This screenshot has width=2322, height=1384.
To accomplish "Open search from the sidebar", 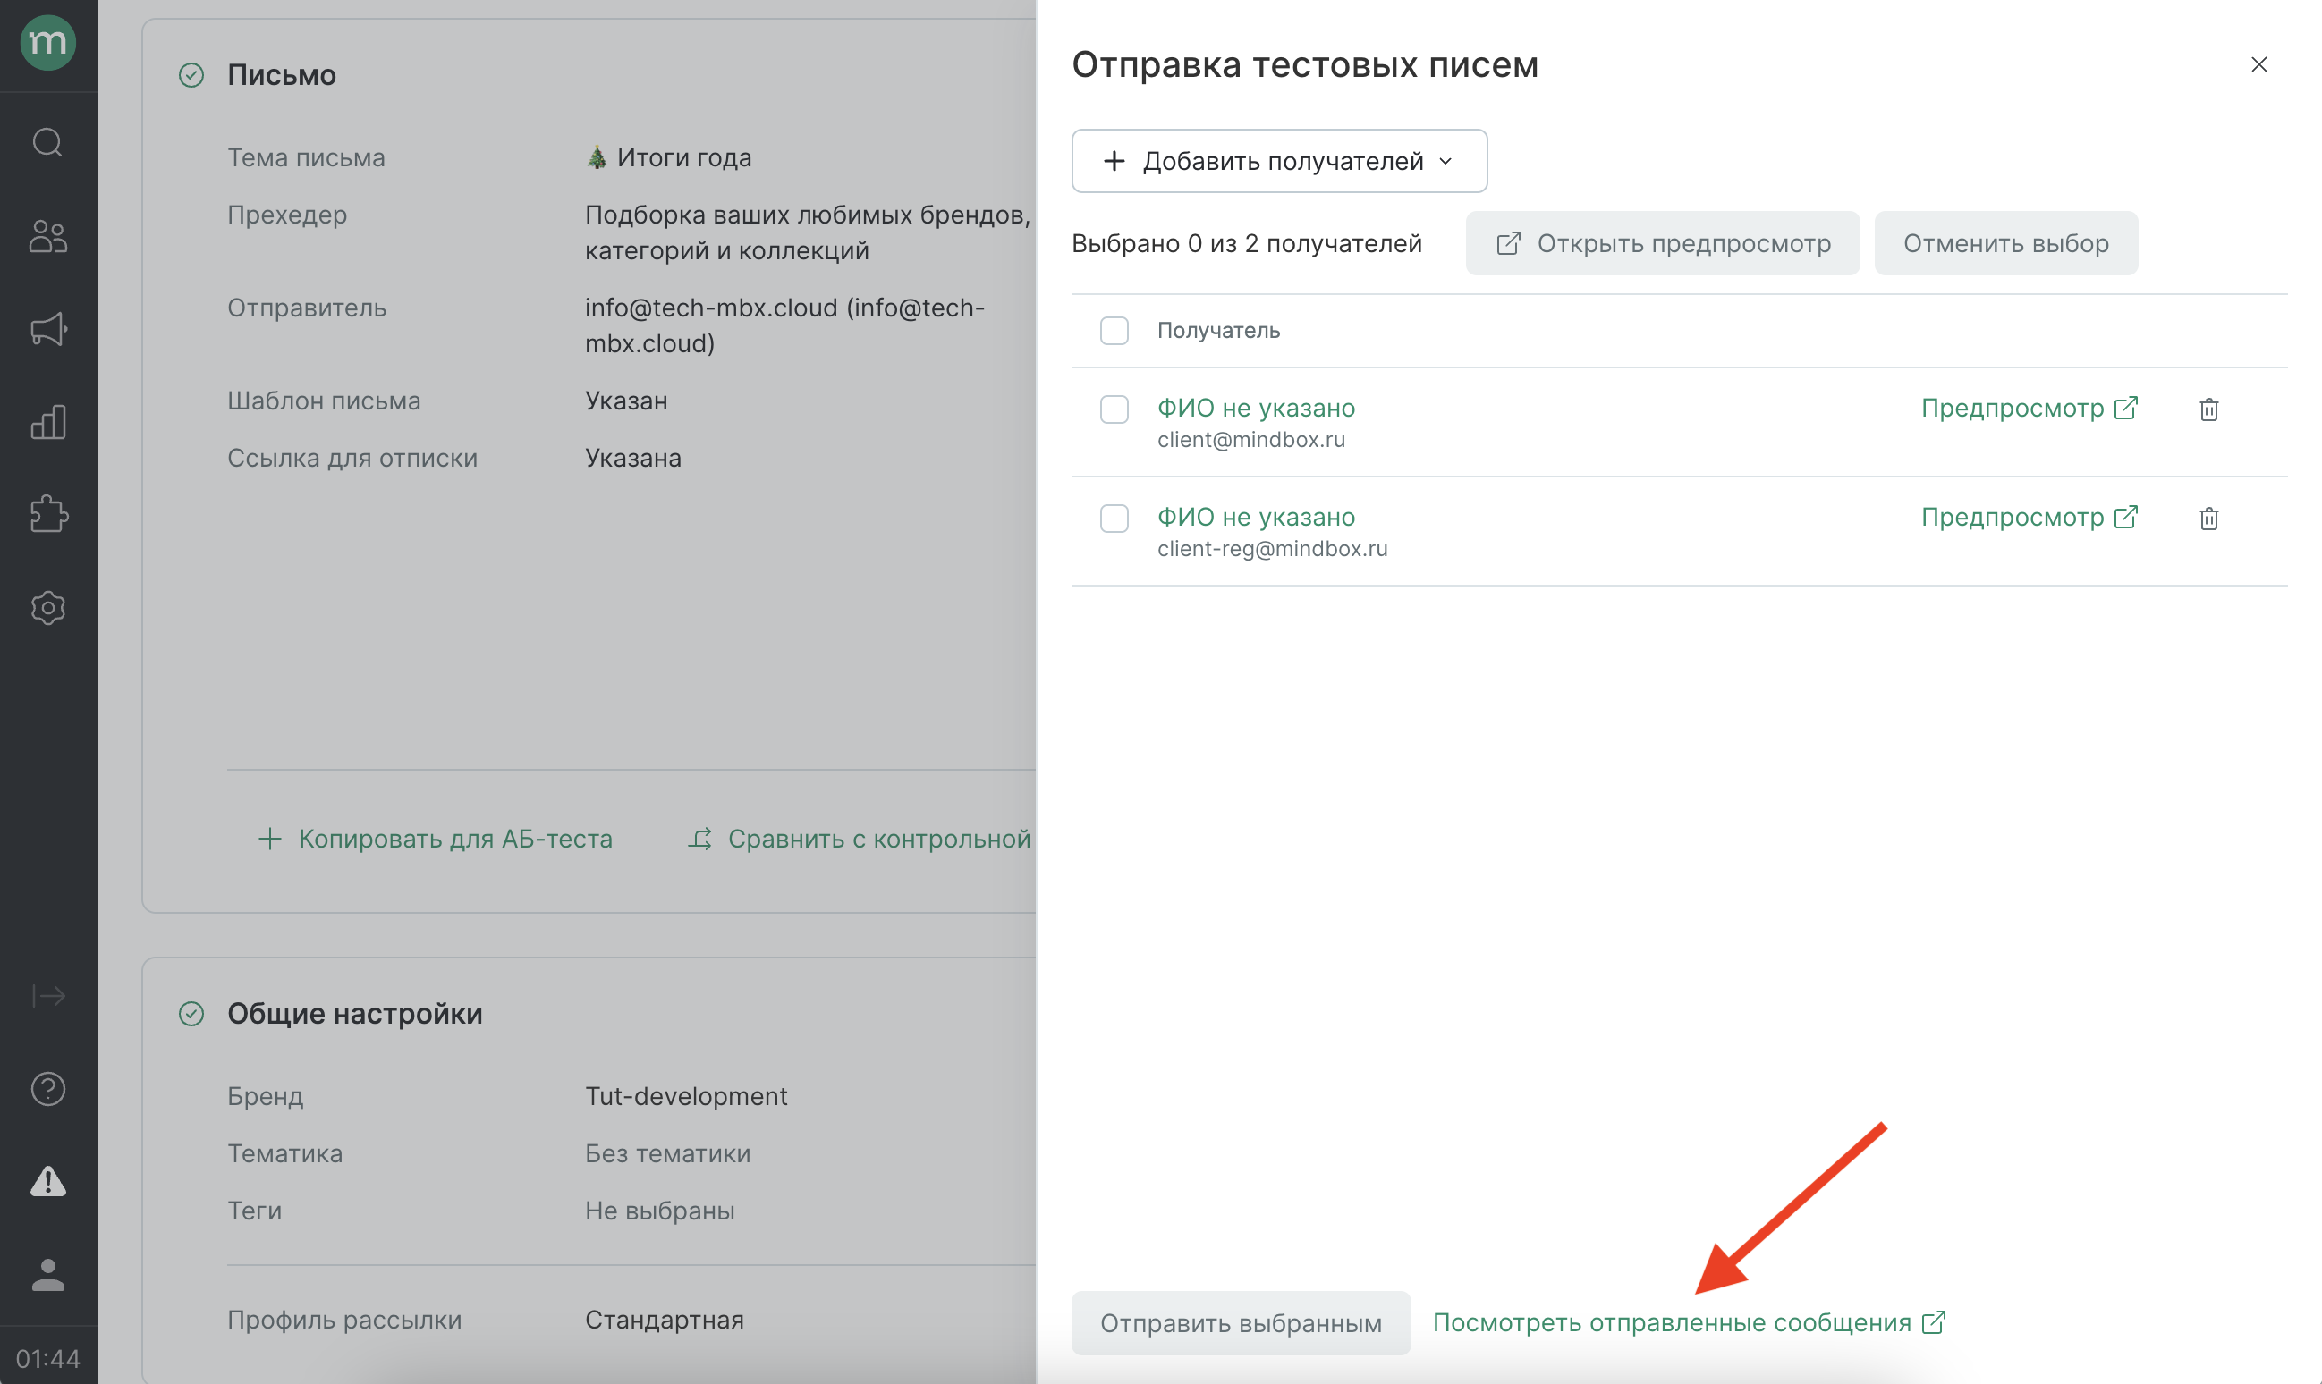I will (47, 143).
